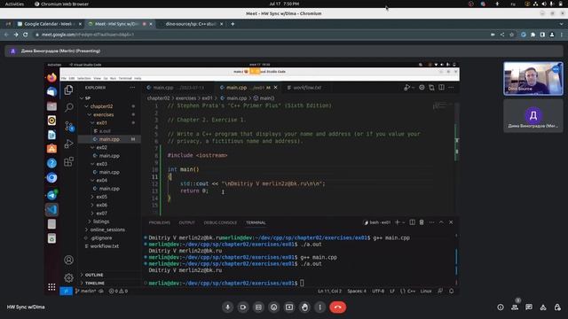Open in-call chat panel
The width and height of the screenshot is (568, 319).
(x=529, y=307)
